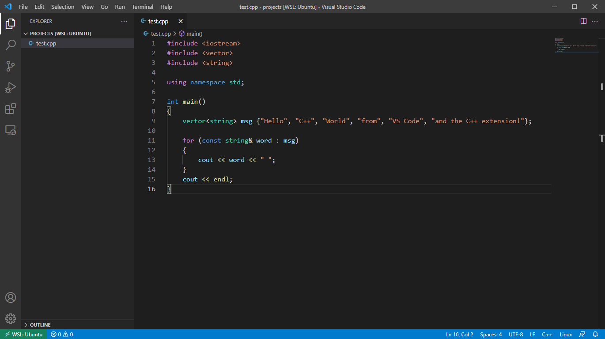Select test.cpp in the Explorer tree
Viewport: 605px width, 339px height.
(x=46, y=43)
